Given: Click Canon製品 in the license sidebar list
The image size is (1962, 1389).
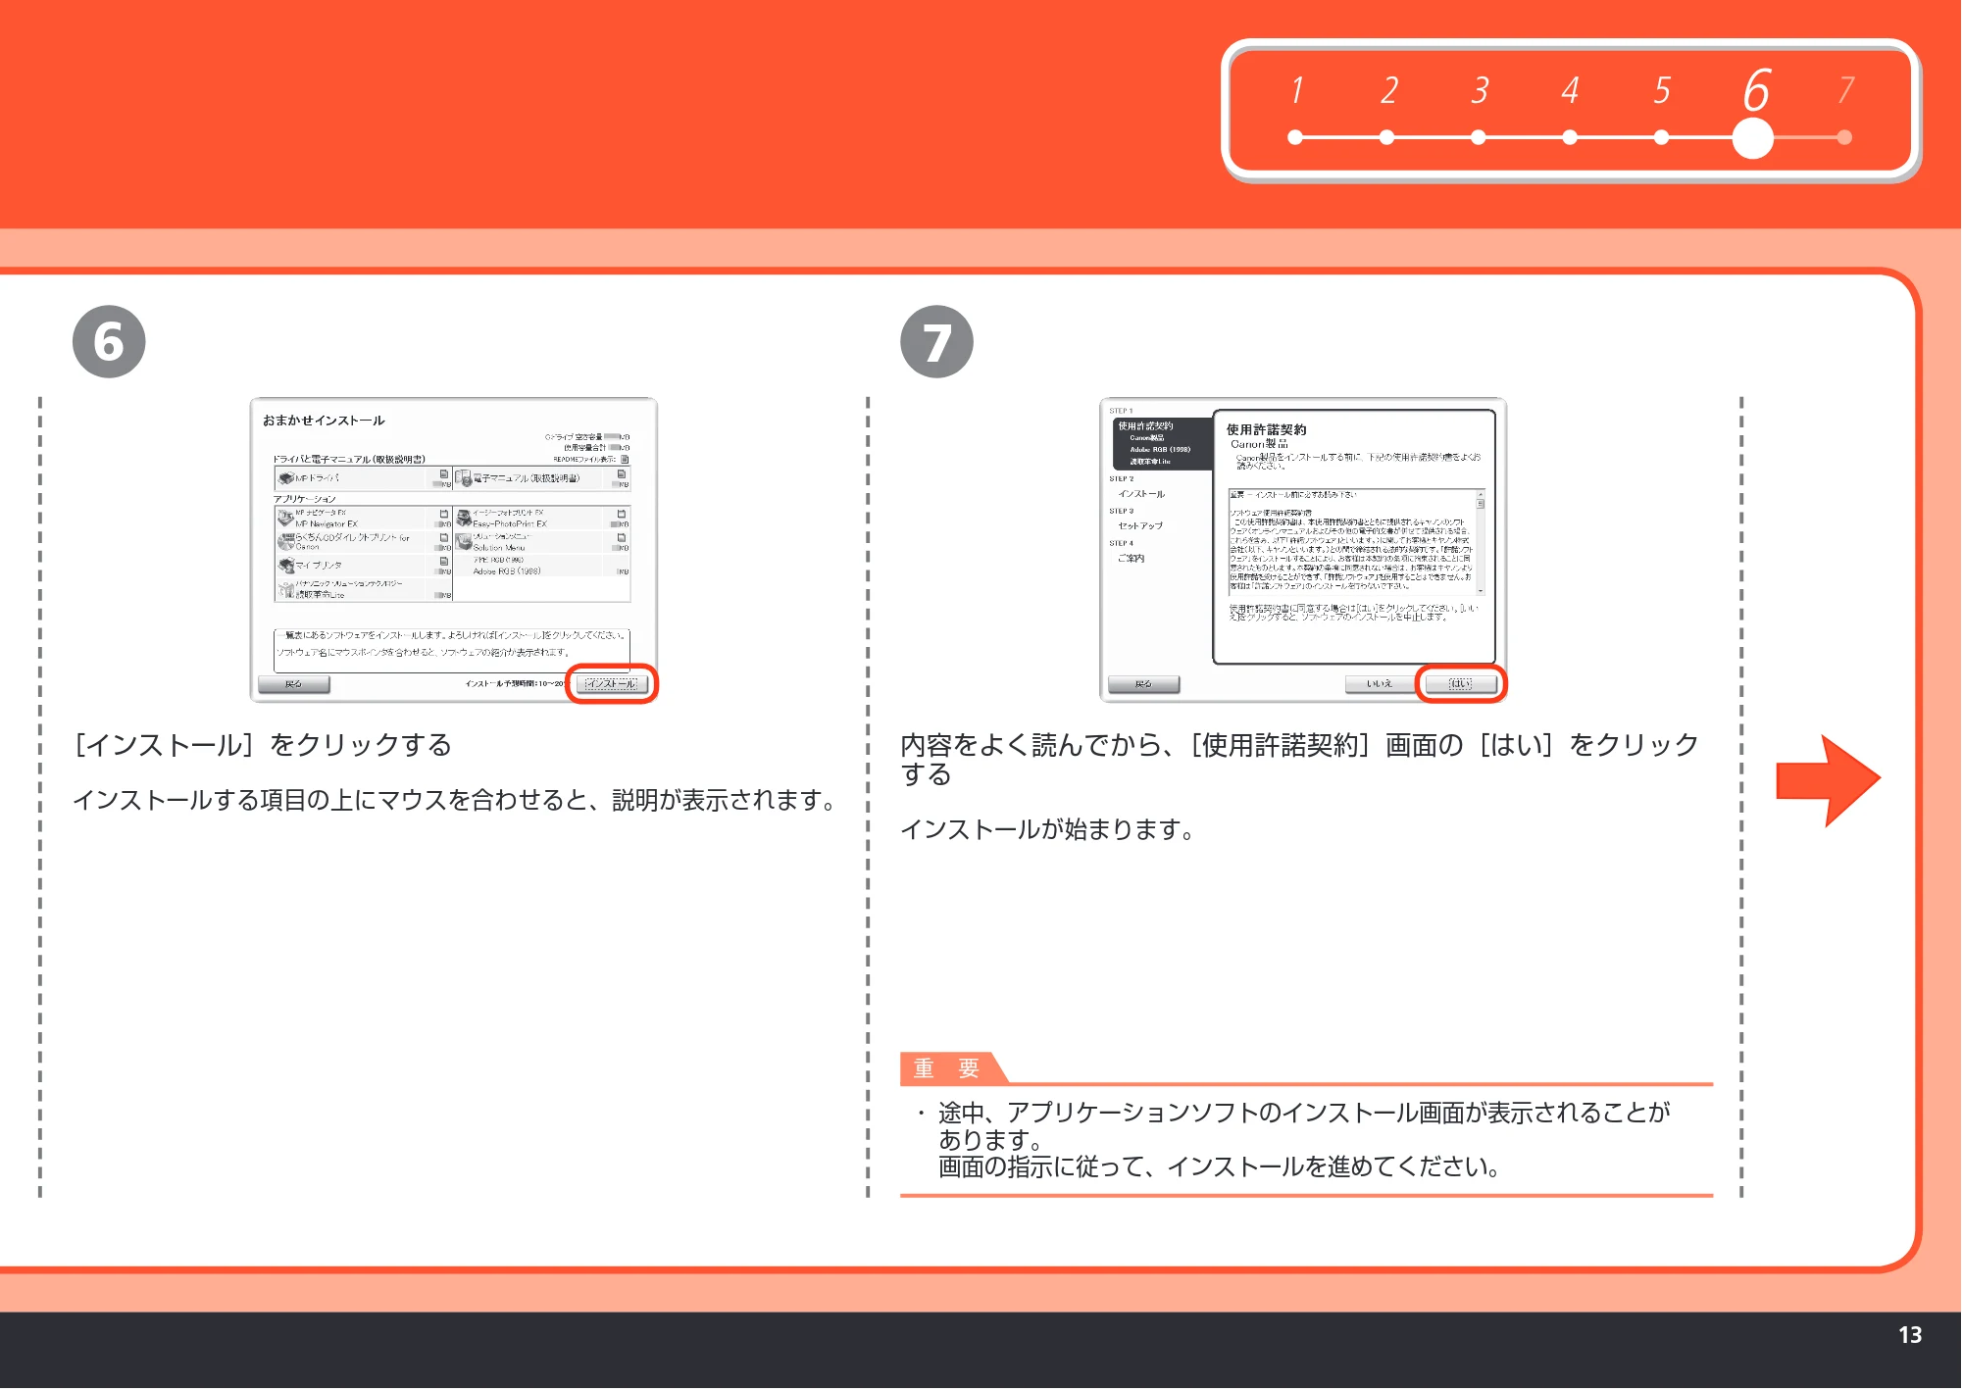Looking at the screenshot, I should tap(1146, 438).
